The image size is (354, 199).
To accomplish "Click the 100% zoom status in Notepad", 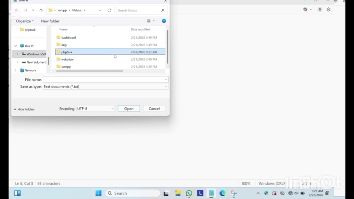I will (246, 184).
